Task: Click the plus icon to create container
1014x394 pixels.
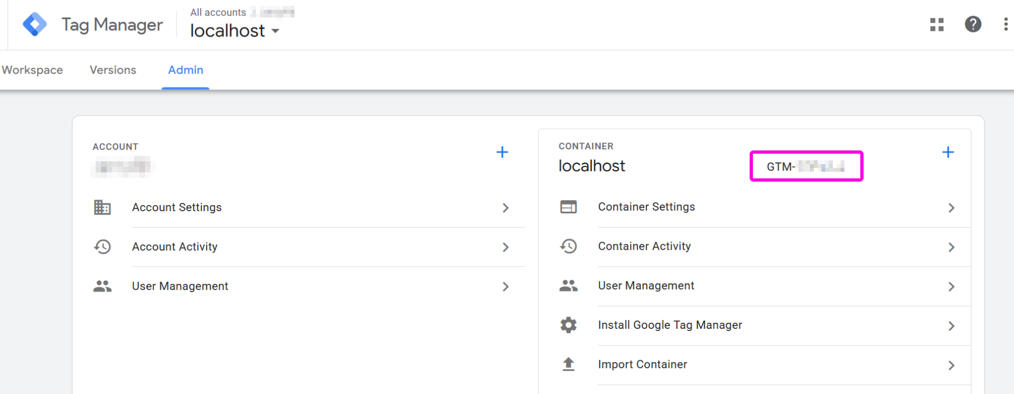Action: click(948, 152)
